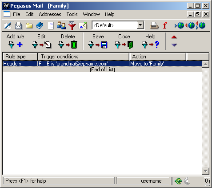Click the username status bar field

[143, 181]
